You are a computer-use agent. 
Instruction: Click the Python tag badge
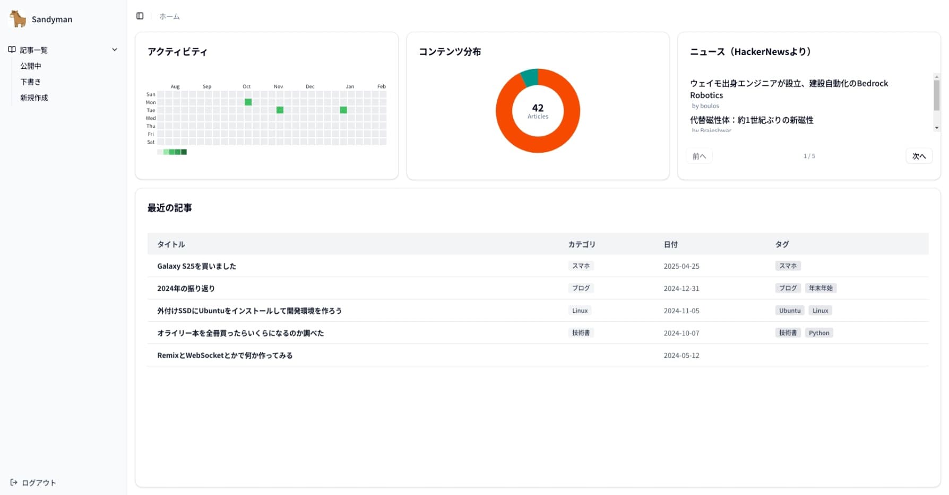click(x=818, y=333)
